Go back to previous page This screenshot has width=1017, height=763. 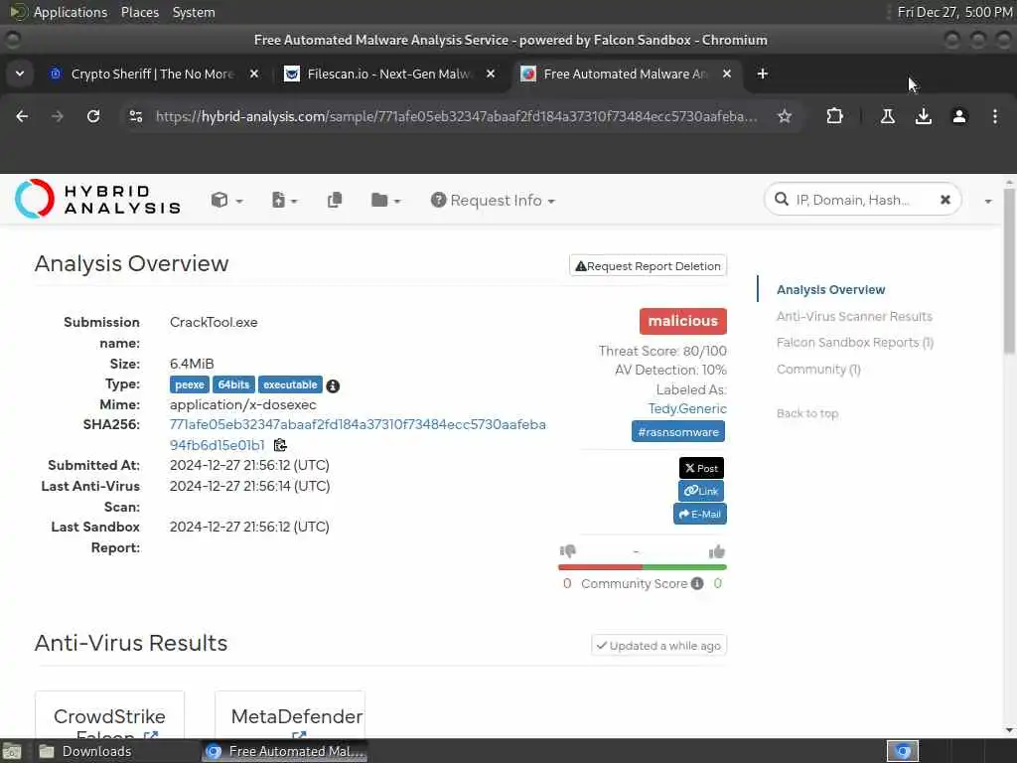[x=22, y=116]
